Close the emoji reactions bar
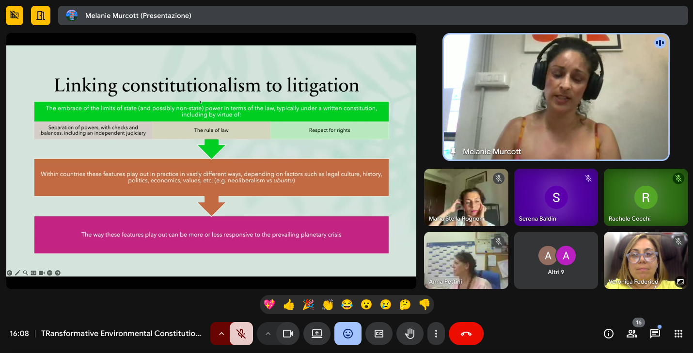This screenshot has height=353, width=693. [347, 334]
